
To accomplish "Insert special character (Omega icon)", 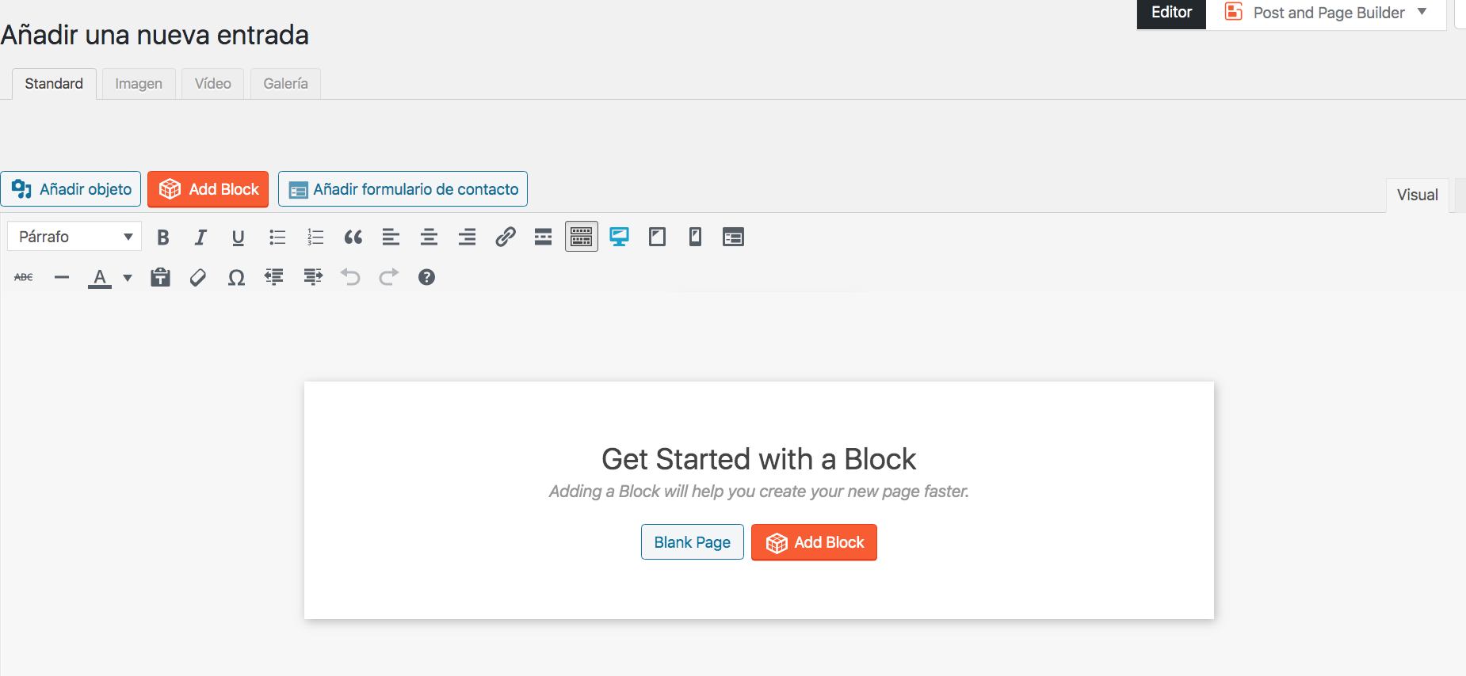I will [236, 277].
